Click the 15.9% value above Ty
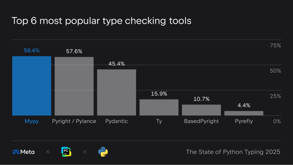The width and height of the screenshot is (293, 165). (x=159, y=94)
